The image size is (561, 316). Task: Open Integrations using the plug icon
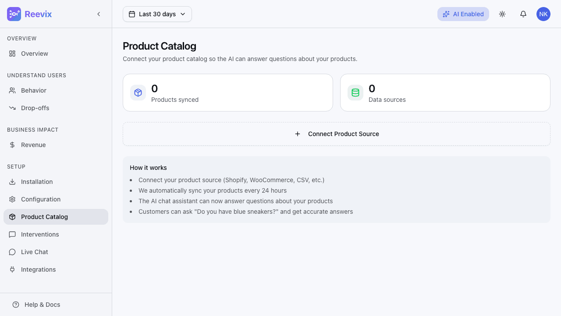[x=13, y=269]
